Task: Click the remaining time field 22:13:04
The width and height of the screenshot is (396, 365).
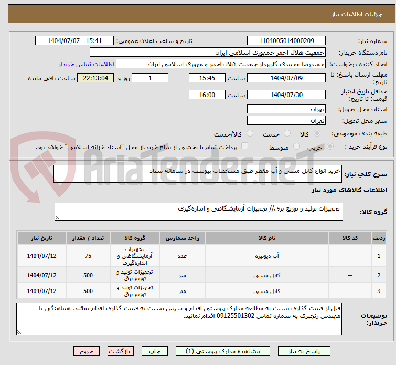Action: click(x=95, y=78)
